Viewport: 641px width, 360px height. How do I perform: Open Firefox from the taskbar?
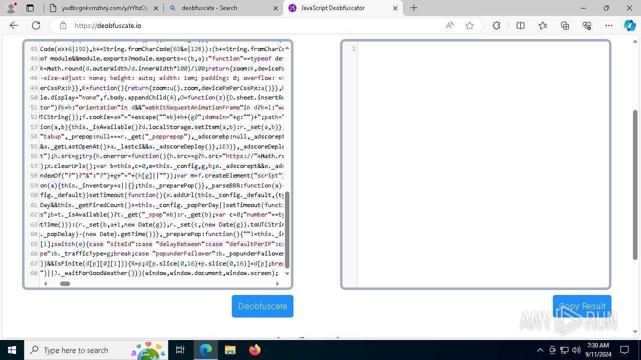(254, 350)
